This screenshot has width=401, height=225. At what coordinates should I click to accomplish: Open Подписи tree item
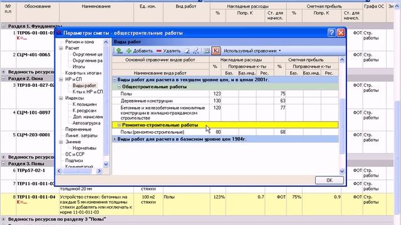pyautogui.click(x=74, y=161)
